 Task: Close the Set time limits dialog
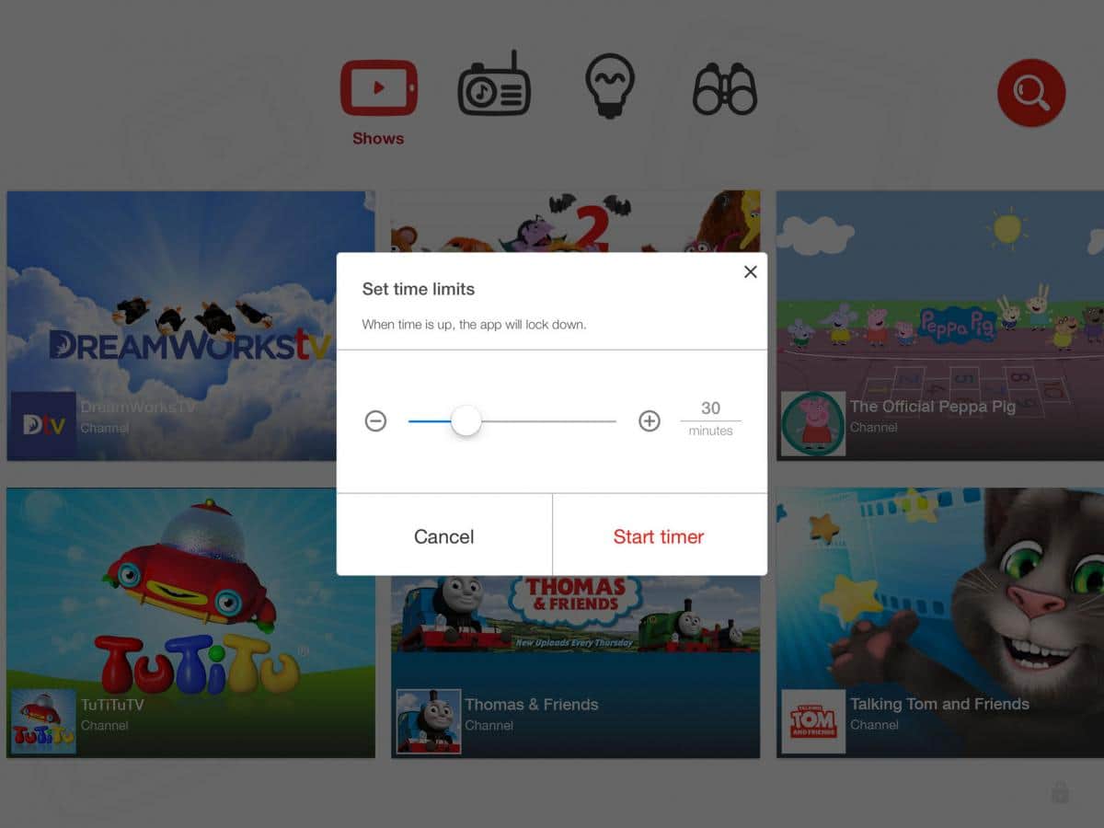tap(751, 271)
